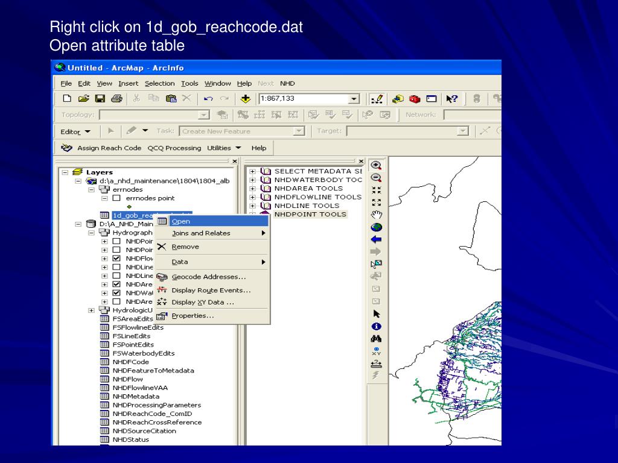The height and width of the screenshot is (463, 618).
Task: Collapse the errnodes group
Action: point(92,190)
